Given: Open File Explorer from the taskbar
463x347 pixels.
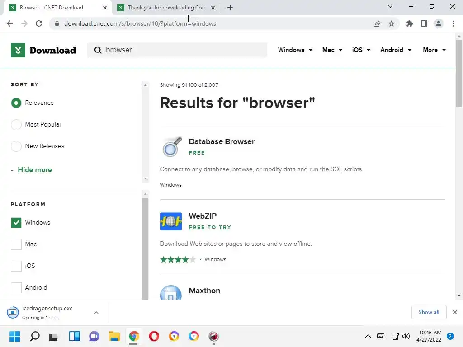Looking at the screenshot, I should 114,336.
